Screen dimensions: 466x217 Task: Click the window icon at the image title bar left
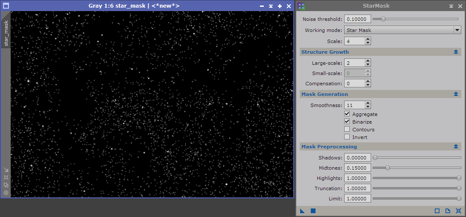click(x=6, y=6)
